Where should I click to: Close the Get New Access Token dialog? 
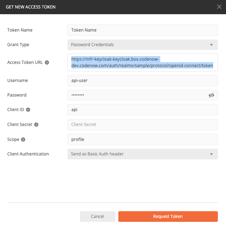tap(219, 7)
